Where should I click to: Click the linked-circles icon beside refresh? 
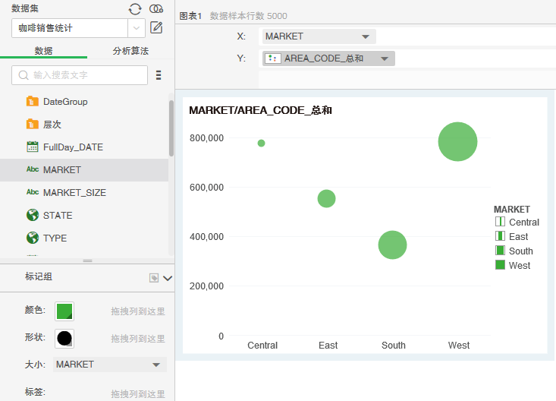click(x=156, y=8)
